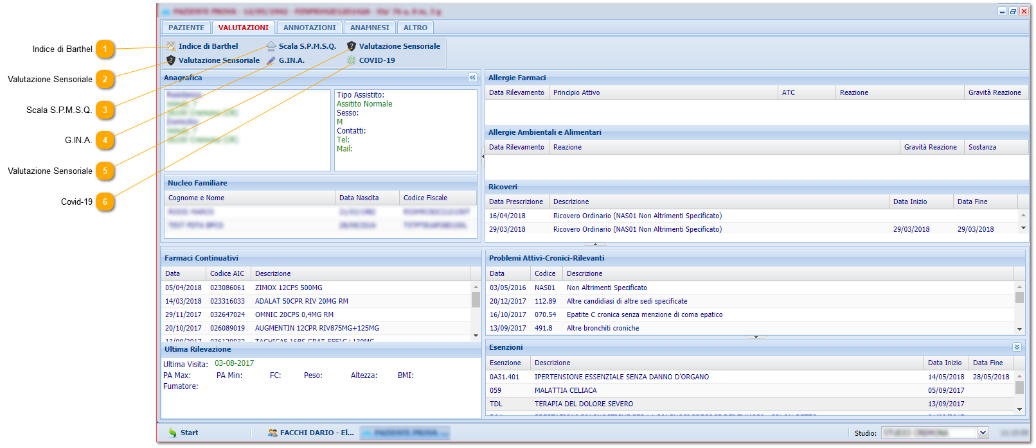Switch to the ALTRO tab
The image size is (1036, 448).
click(415, 28)
